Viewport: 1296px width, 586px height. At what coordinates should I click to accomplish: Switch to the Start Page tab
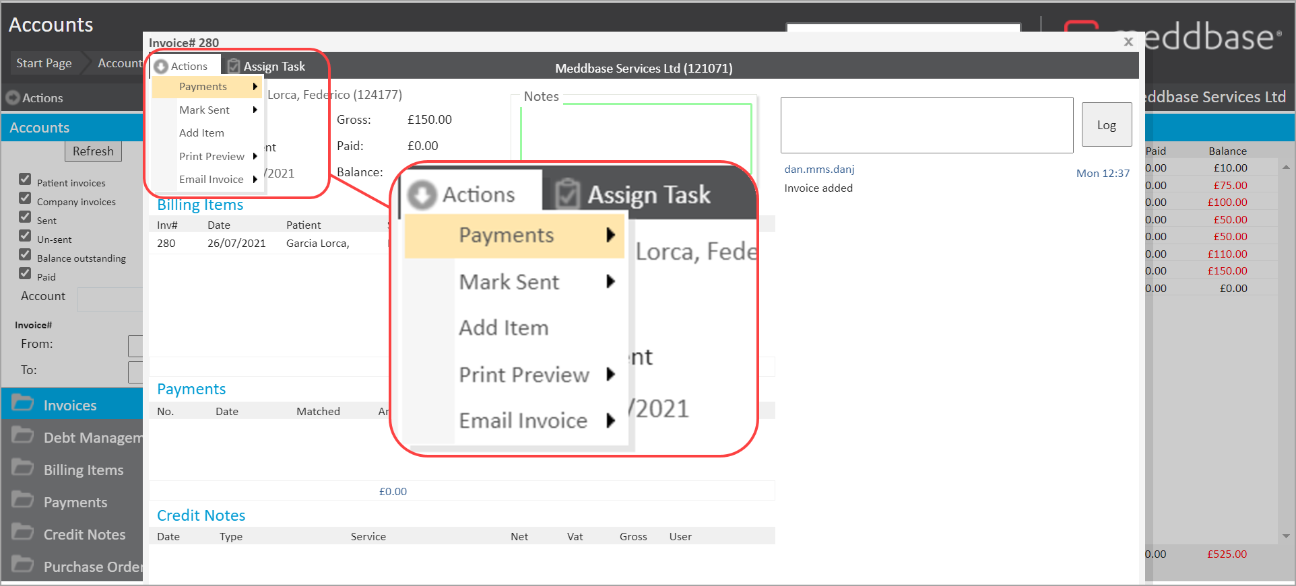44,63
